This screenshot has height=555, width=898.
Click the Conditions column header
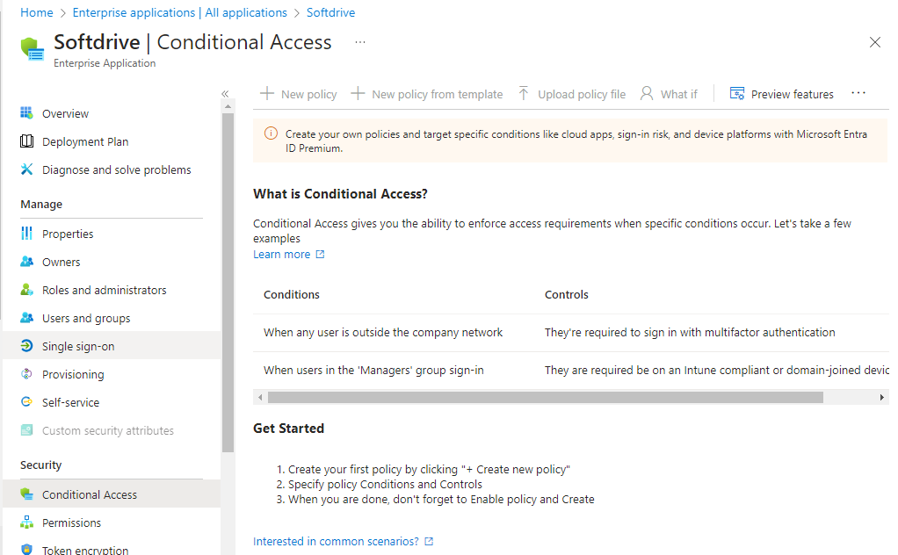tap(291, 295)
